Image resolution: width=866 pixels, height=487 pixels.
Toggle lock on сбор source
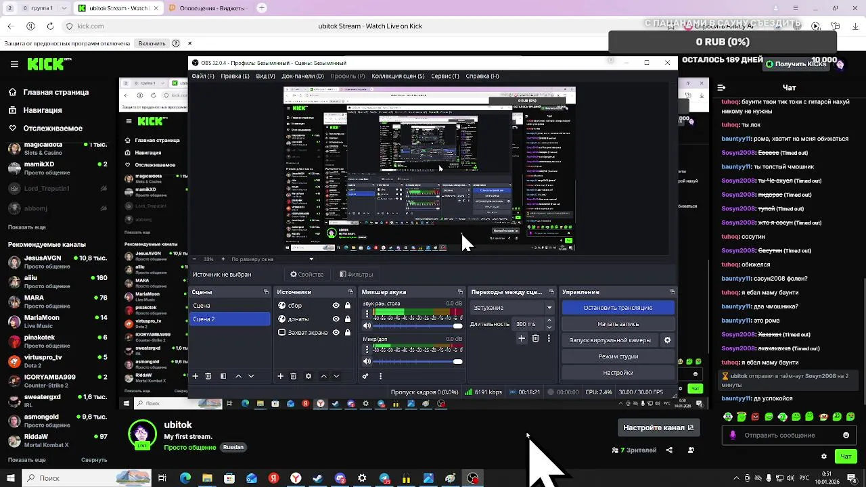coord(348,306)
